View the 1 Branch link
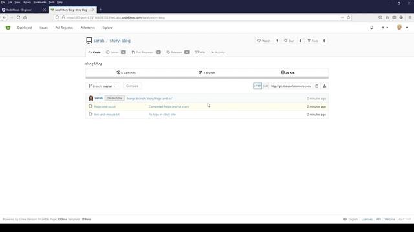This screenshot has height=232, width=414. pos(207,73)
